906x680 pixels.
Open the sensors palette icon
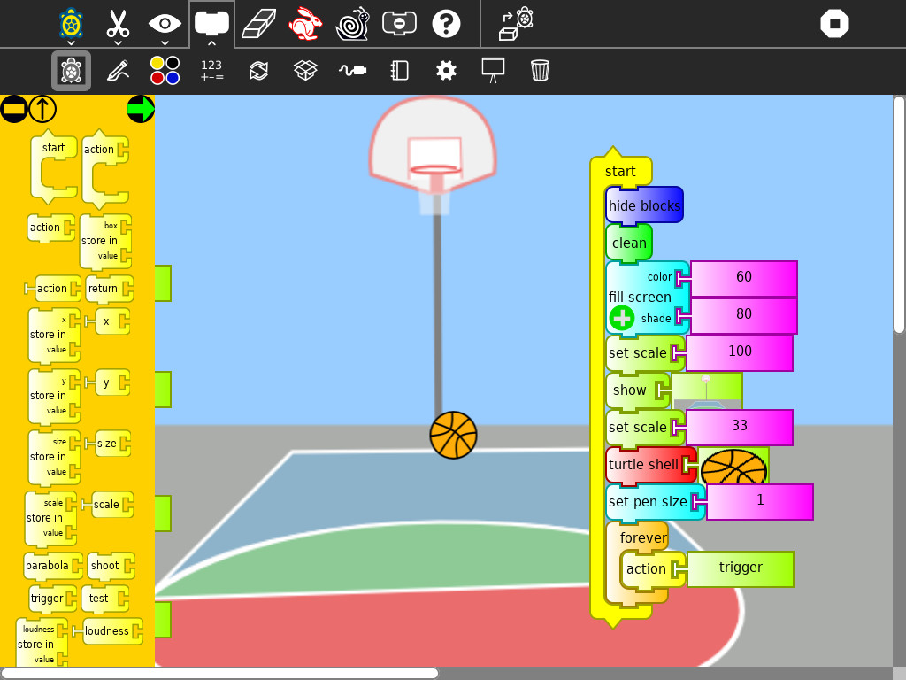[x=352, y=71]
